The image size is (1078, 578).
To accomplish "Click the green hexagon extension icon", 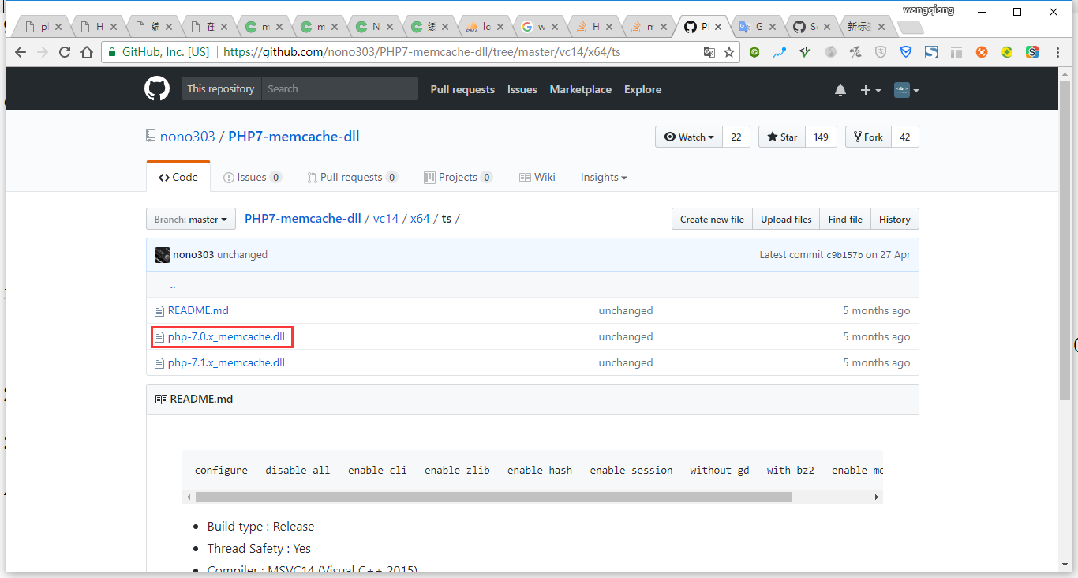I will (x=754, y=53).
